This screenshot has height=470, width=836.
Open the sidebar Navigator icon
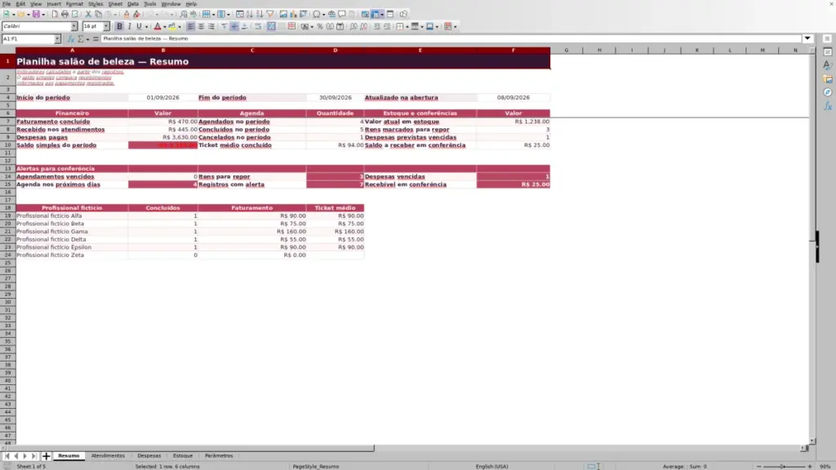click(828, 93)
